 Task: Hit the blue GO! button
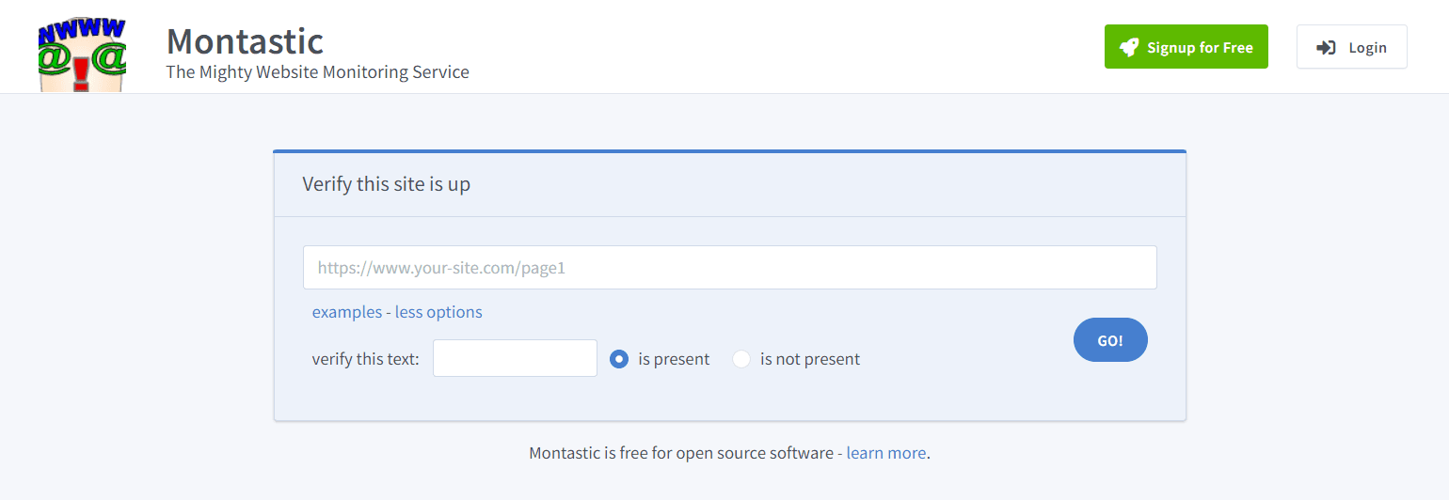1110,340
